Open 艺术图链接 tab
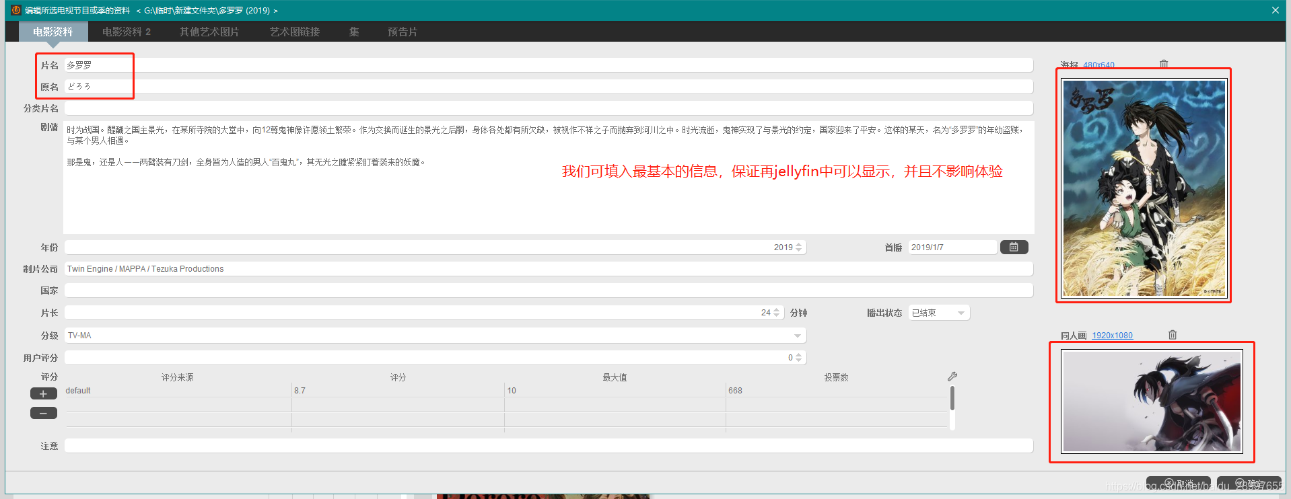1291x499 pixels. [x=295, y=32]
